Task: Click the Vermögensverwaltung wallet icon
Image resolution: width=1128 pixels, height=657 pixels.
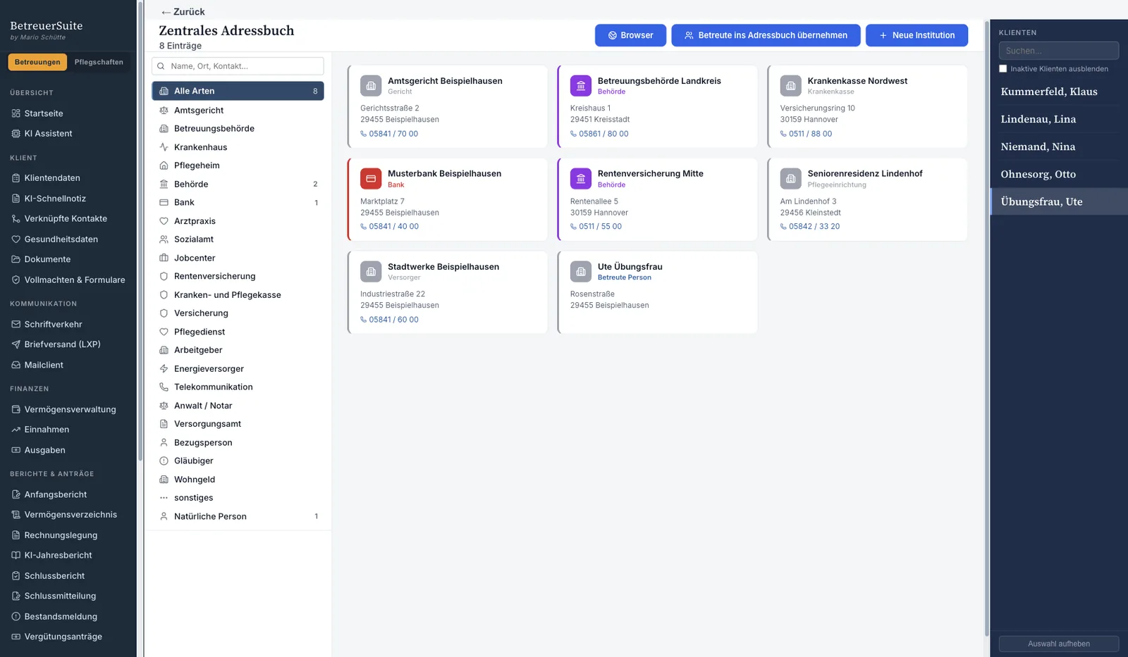Action: 16,409
